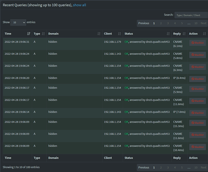Click the Status column header label

[x=129, y=34]
